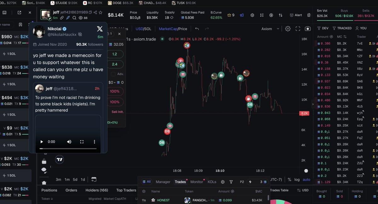Open the Orders tab
This screenshot has width=378, height=204.
71,190
